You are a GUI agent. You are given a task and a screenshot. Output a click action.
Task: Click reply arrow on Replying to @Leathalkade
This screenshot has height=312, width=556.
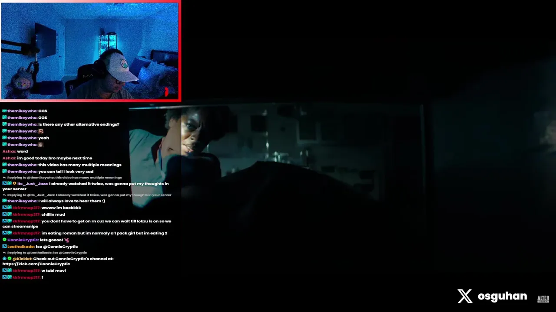[x=4, y=253]
